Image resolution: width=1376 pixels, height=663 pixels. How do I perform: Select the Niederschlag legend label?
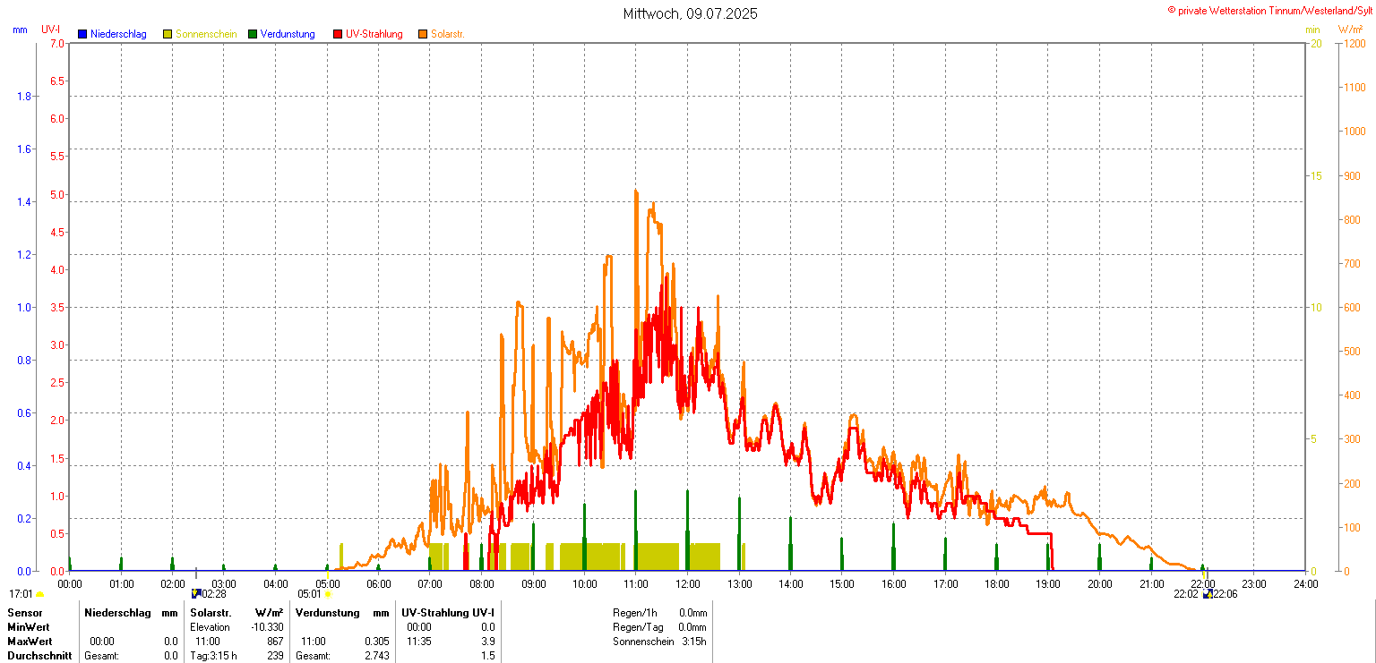click(x=118, y=34)
